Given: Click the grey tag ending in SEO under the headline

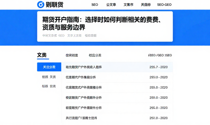Looking at the screenshot, I should 53,36.
